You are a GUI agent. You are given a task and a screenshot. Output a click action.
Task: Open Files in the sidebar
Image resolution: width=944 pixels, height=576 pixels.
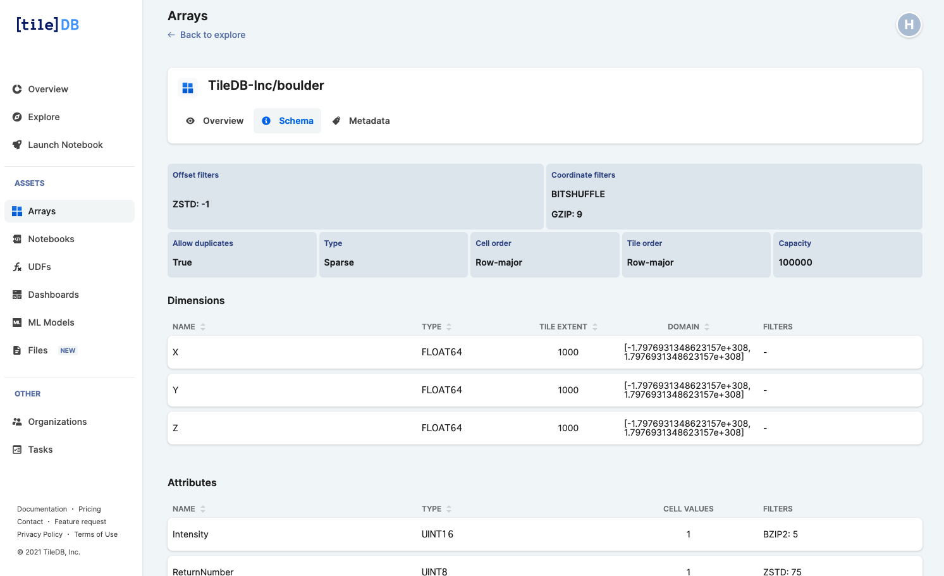37,350
